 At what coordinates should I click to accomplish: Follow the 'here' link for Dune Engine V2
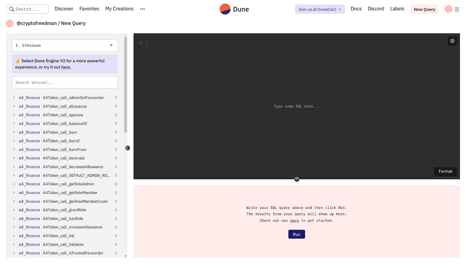click(66, 67)
